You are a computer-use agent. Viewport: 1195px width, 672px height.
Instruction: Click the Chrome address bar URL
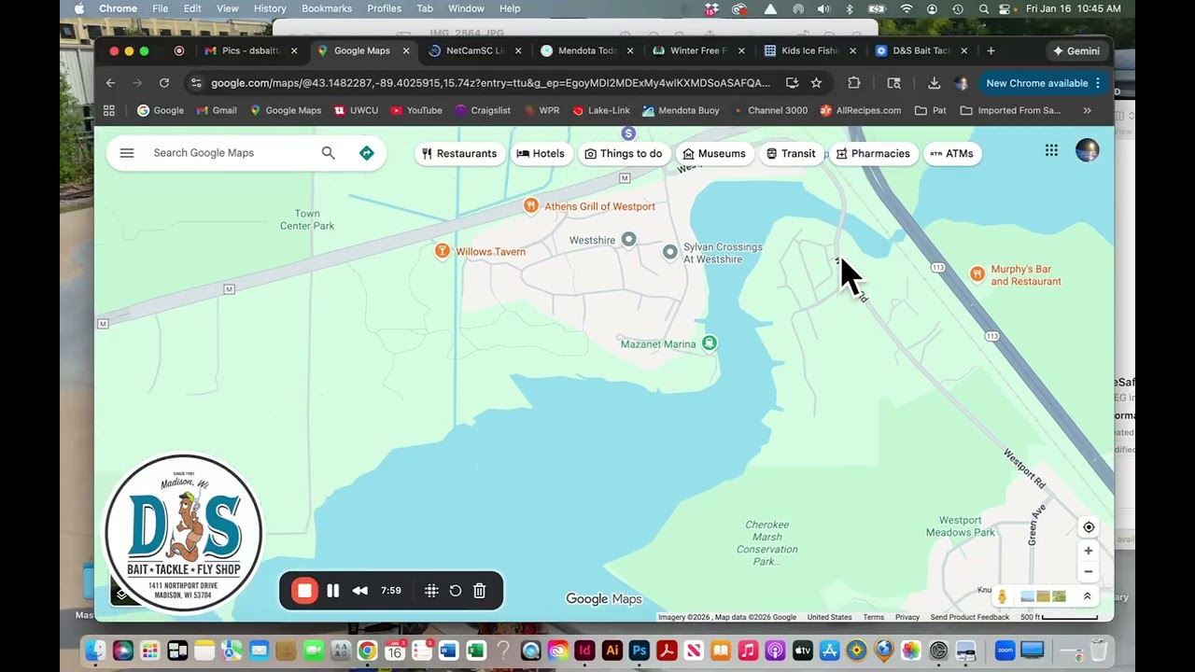click(490, 83)
